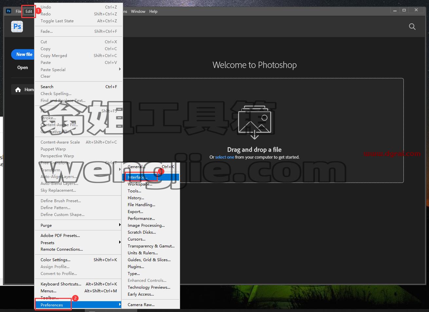Image resolution: width=429 pixels, height=312 pixels.
Task: Click the Home house icon in sidebar
Action: [x=18, y=90]
